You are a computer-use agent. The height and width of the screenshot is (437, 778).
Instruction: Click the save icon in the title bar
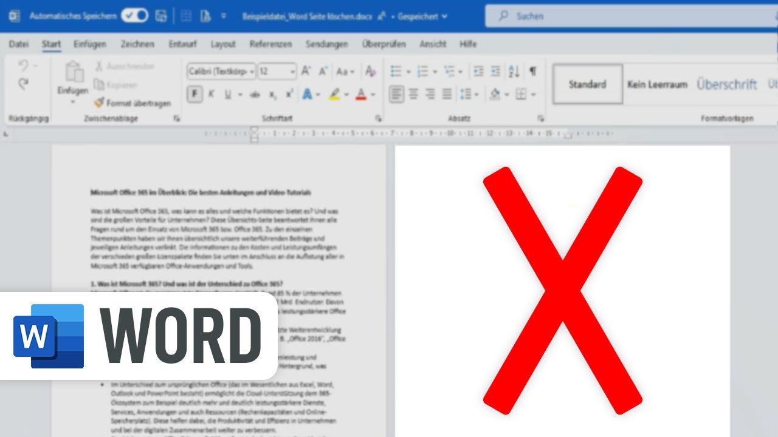(161, 16)
